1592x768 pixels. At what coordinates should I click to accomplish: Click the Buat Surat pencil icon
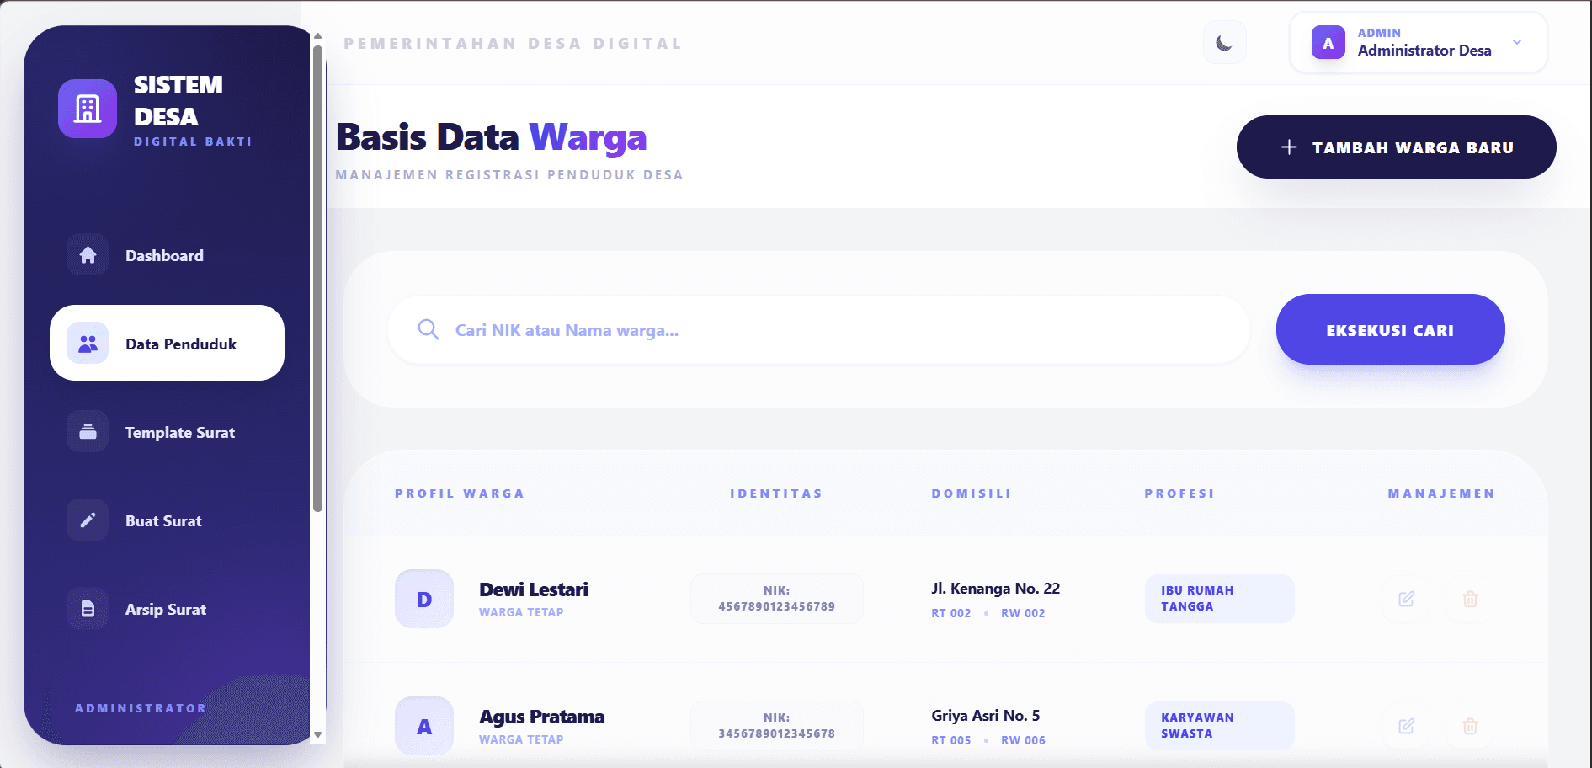88,520
